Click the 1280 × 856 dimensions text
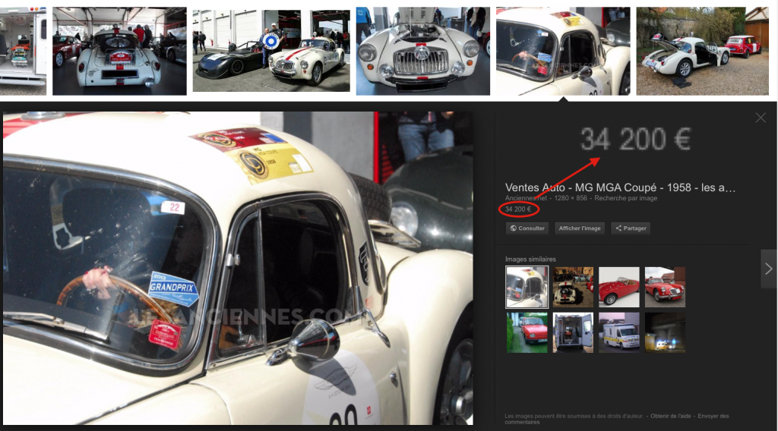This screenshot has width=778, height=431. click(x=571, y=198)
